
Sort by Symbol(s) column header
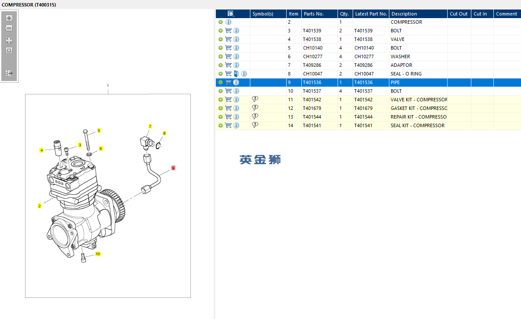point(268,14)
